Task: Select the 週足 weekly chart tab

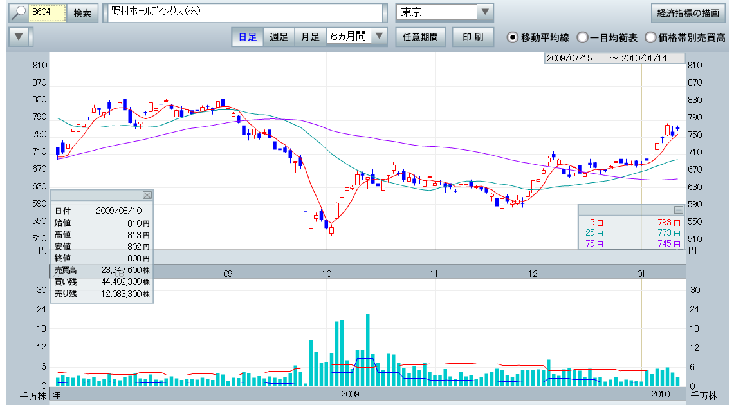Action: [279, 37]
